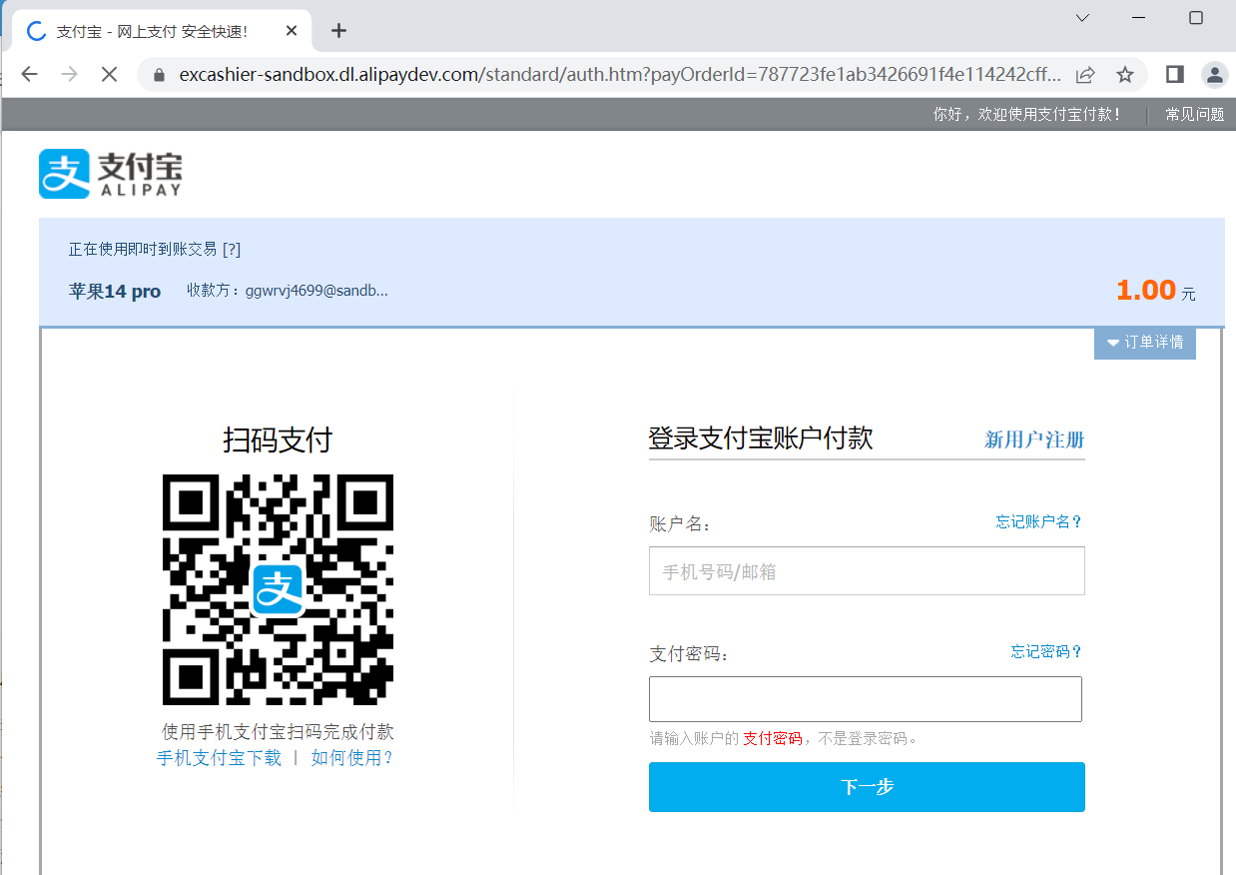Click the 使用手机支付宝扫码完成付款 text
The width and height of the screenshot is (1236, 875).
278,732
